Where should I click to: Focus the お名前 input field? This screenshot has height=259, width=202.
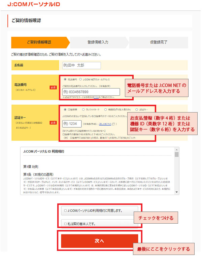81,65
